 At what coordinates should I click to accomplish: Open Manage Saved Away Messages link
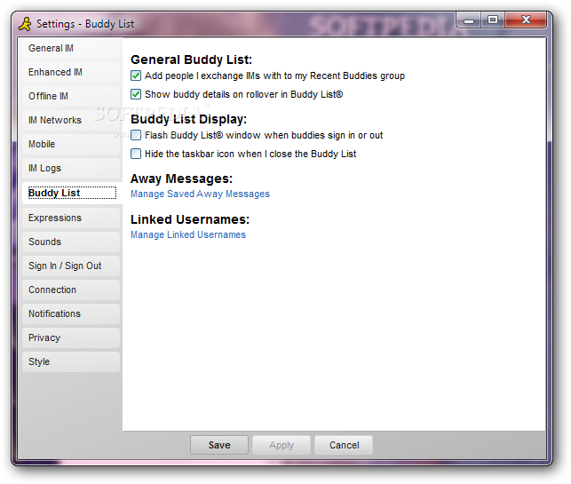point(200,194)
